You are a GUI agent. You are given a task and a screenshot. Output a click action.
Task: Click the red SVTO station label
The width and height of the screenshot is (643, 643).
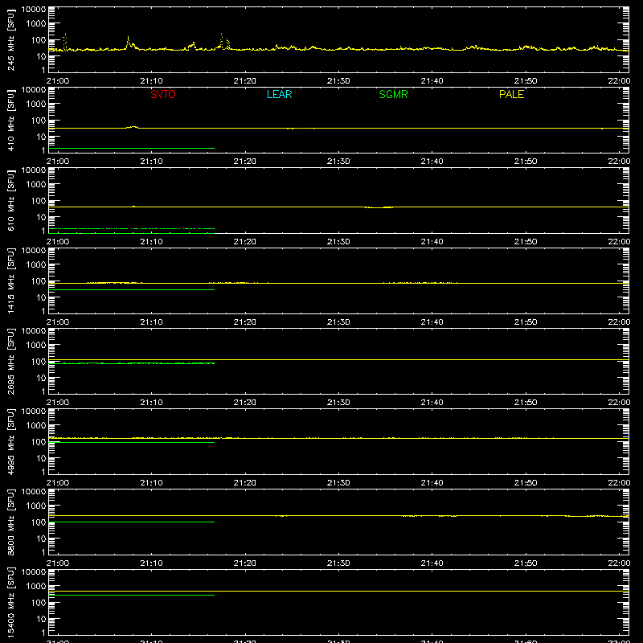[163, 94]
